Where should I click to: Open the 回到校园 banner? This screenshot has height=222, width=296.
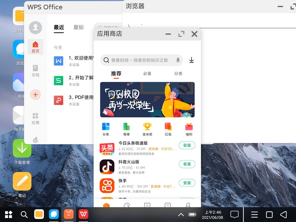[x=147, y=100]
